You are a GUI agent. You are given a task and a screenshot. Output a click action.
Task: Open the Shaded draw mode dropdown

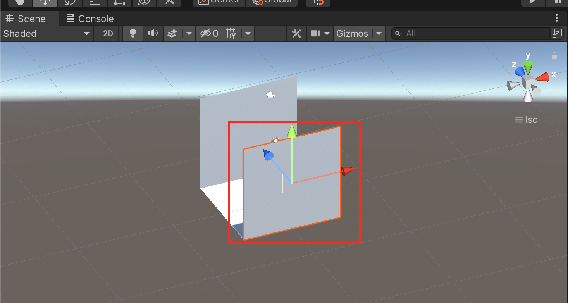[46, 34]
